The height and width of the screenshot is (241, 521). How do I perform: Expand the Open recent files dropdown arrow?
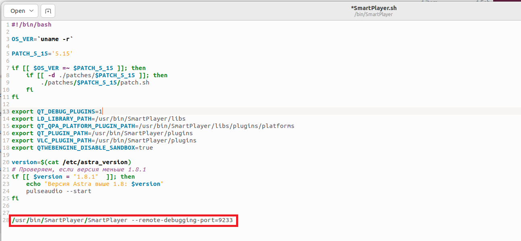tap(32, 11)
